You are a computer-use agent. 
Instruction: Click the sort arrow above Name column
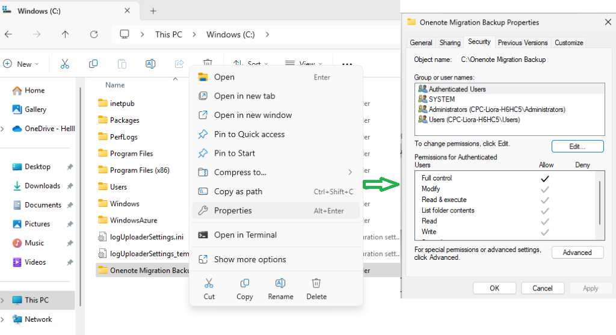pos(175,79)
